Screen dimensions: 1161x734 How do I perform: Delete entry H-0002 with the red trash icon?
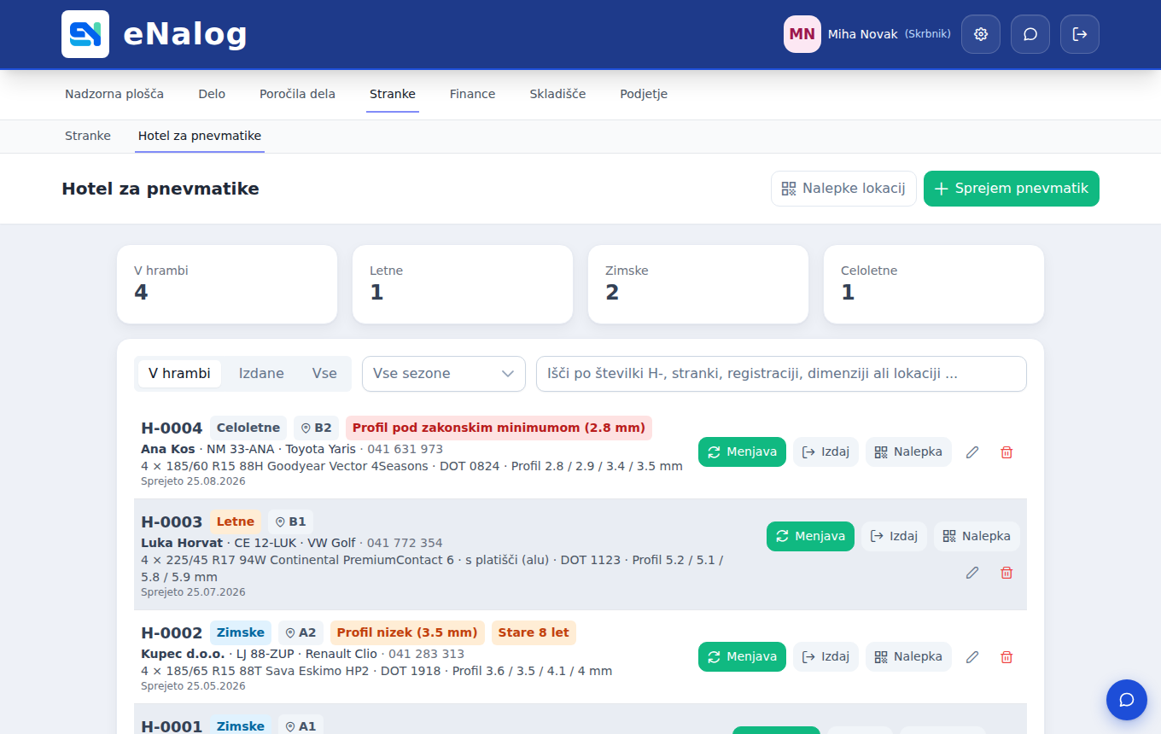1006,657
